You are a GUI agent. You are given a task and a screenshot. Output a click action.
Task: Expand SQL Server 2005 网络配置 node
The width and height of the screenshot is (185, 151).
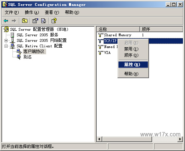(6, 41)
